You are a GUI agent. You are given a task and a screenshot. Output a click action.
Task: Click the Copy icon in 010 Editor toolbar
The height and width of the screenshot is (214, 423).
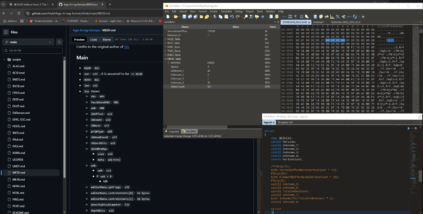coord(220,17)
